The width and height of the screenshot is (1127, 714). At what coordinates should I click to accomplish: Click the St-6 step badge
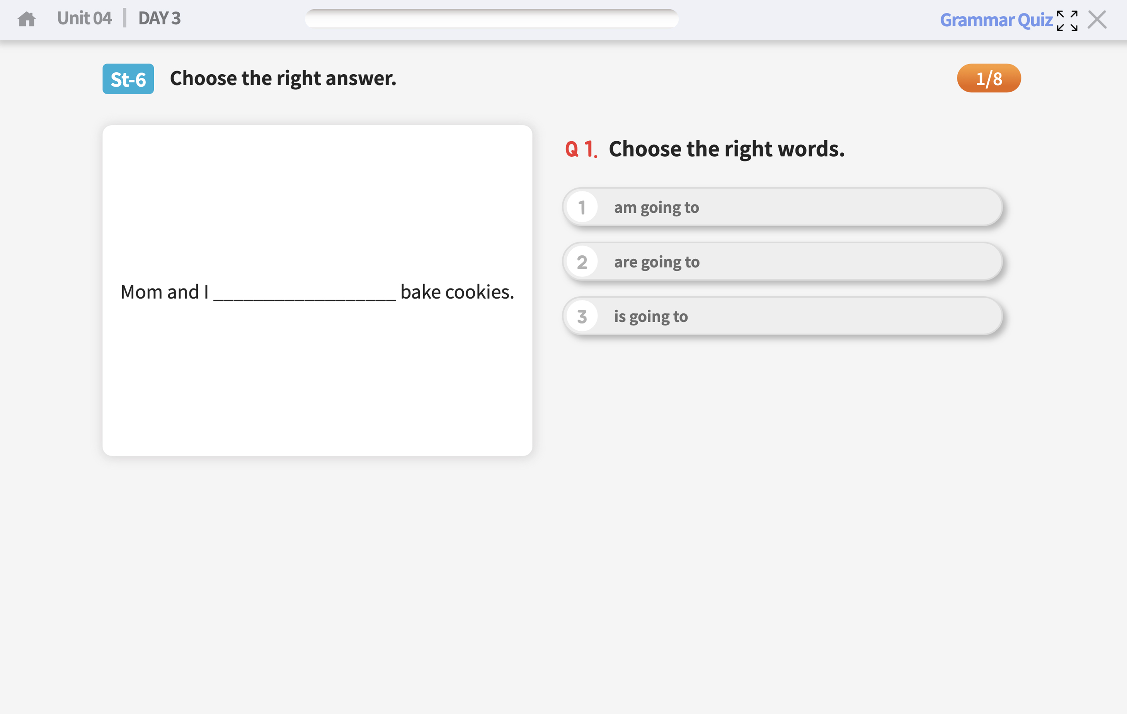(x=128, y=79)
